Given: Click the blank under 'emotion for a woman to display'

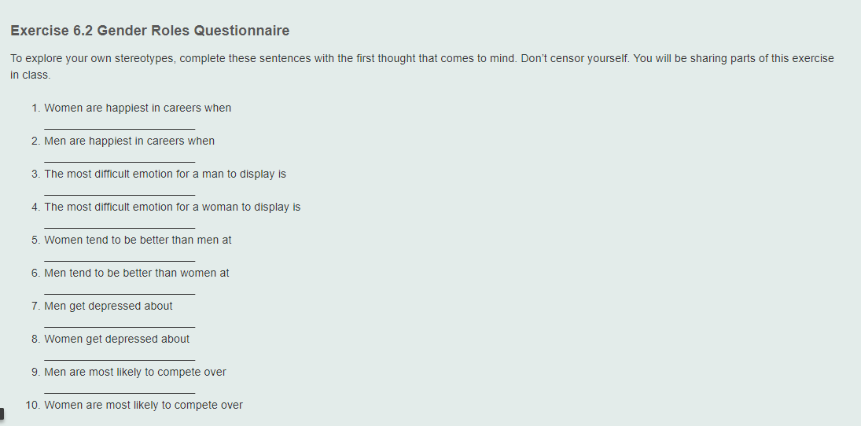Looking at the screenshot, I should pos(120,224).
